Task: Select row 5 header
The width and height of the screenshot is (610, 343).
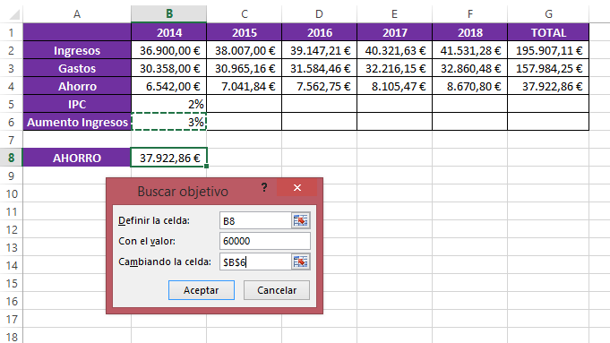Action: (12, 104)
